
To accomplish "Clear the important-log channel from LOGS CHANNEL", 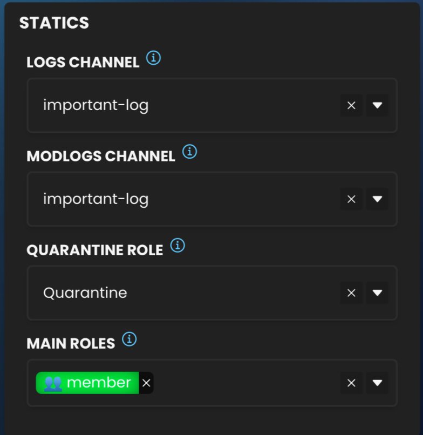I will pyautogui.click(x=351, y=105).
